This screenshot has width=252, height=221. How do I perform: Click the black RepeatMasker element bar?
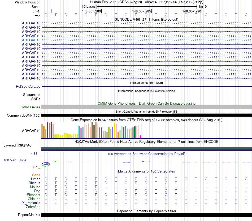pos(146,215)
